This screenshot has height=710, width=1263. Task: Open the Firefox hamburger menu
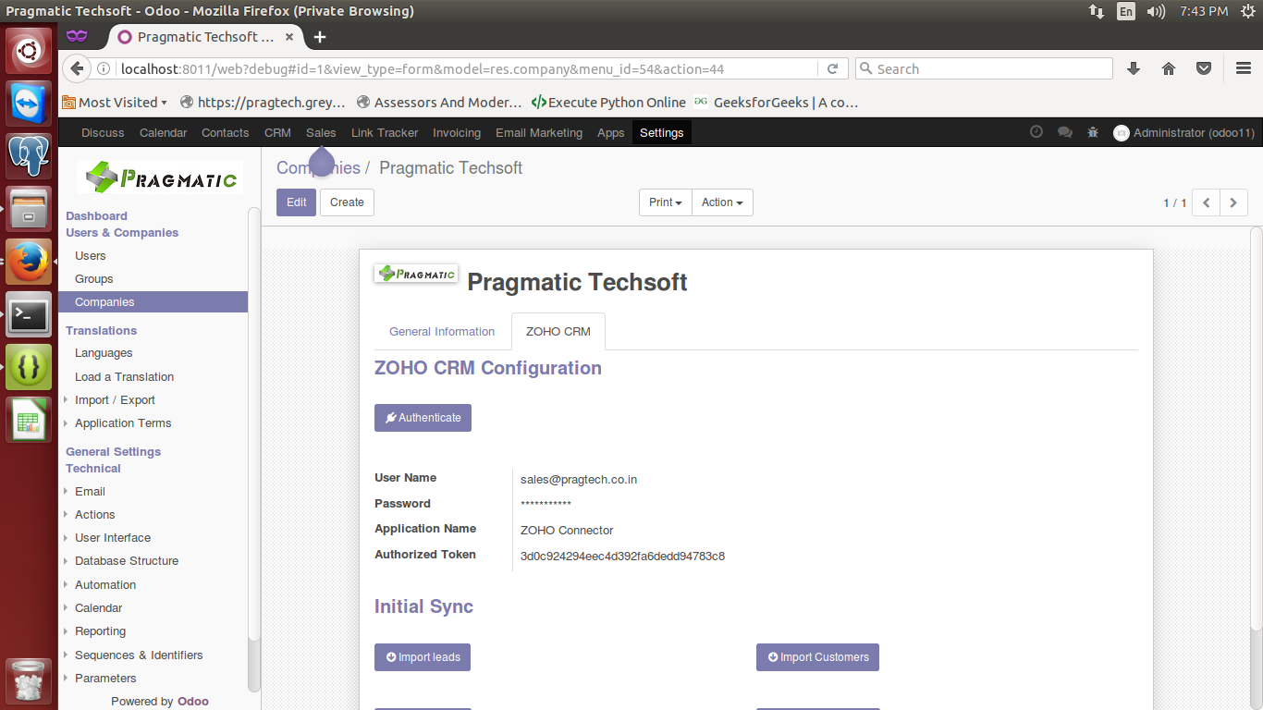(x=1244, y=68)
